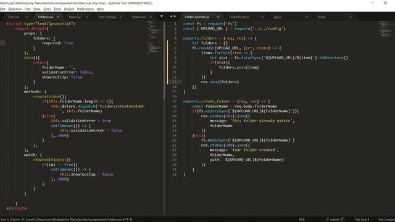The width and height of the screenshot is (395, 222).
Task: Click 'folders.push(item)' line
Action: [239, 67]
